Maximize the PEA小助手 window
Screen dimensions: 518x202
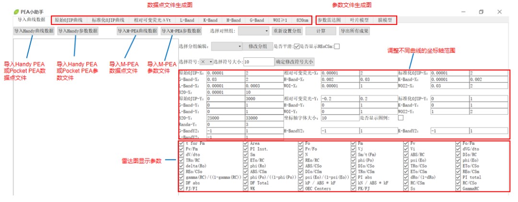481,11
